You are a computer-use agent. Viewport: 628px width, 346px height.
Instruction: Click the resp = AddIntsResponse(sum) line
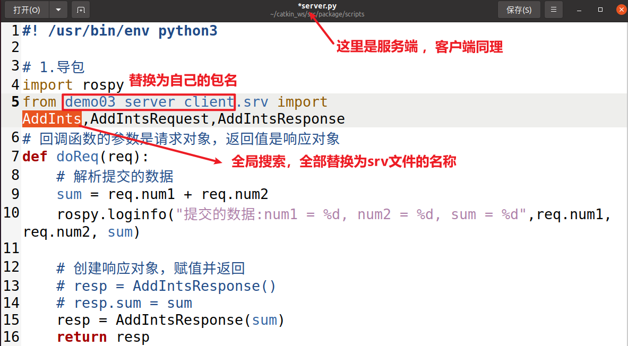pos(171,320)
